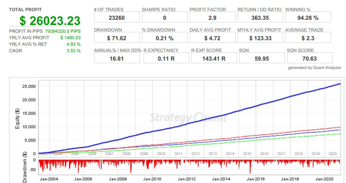Select the 2015 year label inside chart
Screen dimensions: 346x183
[247, 154]
